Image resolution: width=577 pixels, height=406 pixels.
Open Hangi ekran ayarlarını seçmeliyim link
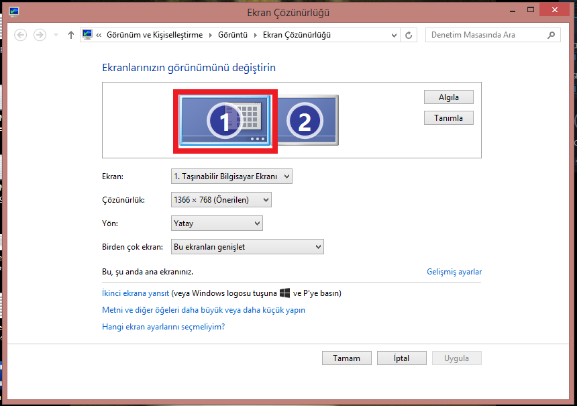164,327
